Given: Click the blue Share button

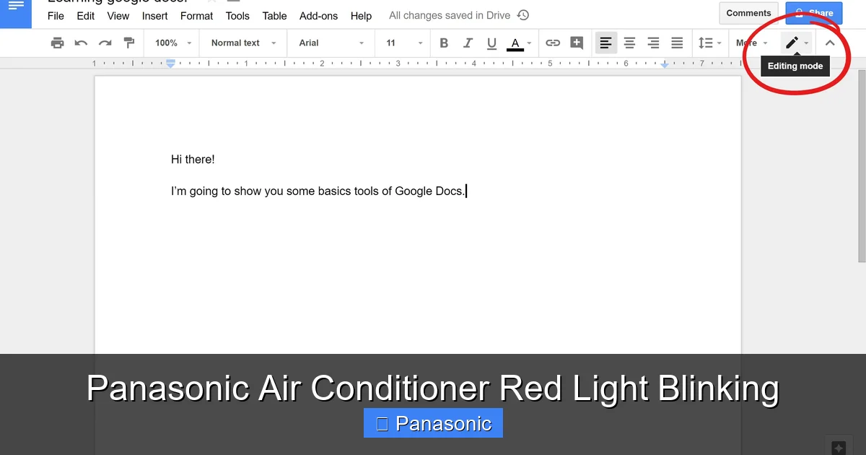Looking at the screenshot, I should pos(813,13).
